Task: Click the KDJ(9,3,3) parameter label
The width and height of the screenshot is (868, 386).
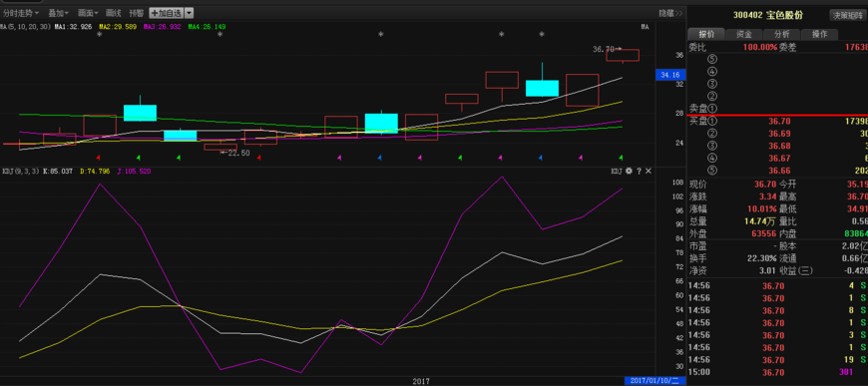Action: [x=21, y=172]
